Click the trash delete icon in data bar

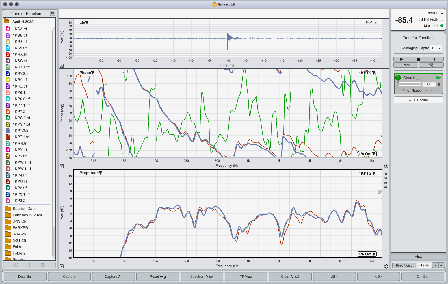(42, 265)
